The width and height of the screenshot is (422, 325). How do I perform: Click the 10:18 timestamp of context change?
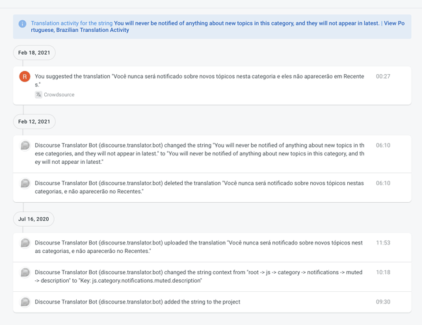(x=383, y=272)
